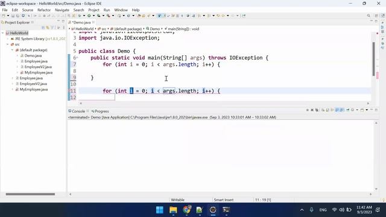Open the File menu

coord(5,10)
